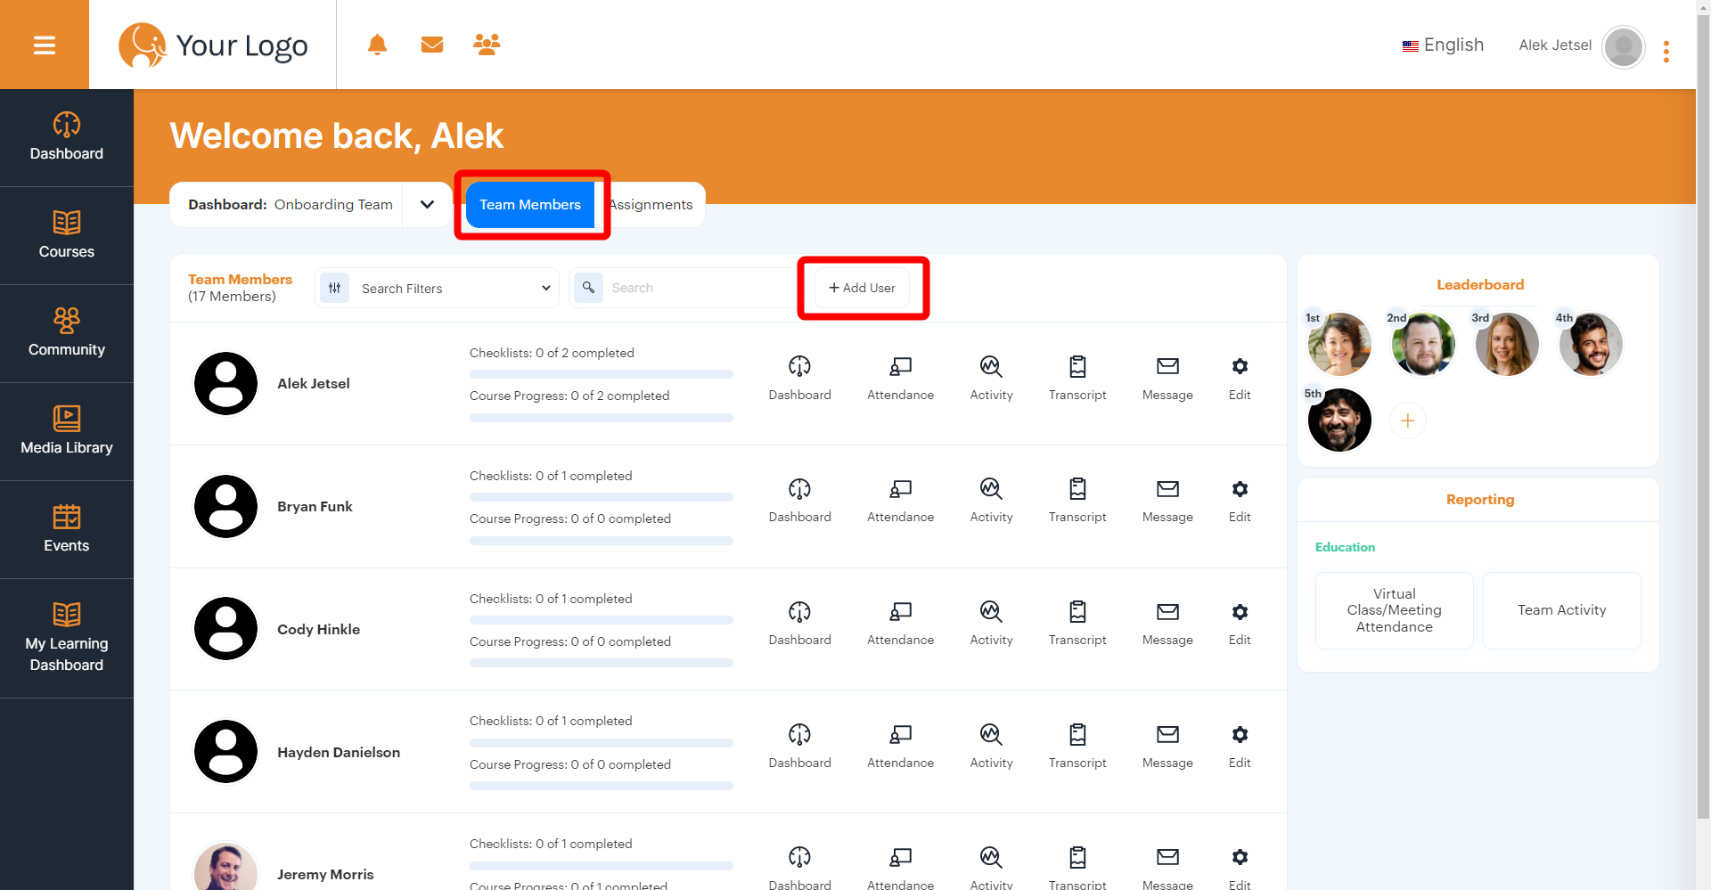Open Hayden Danielson's Dashboard
This screenshot has width=1711, height=890.
point(799,747)
